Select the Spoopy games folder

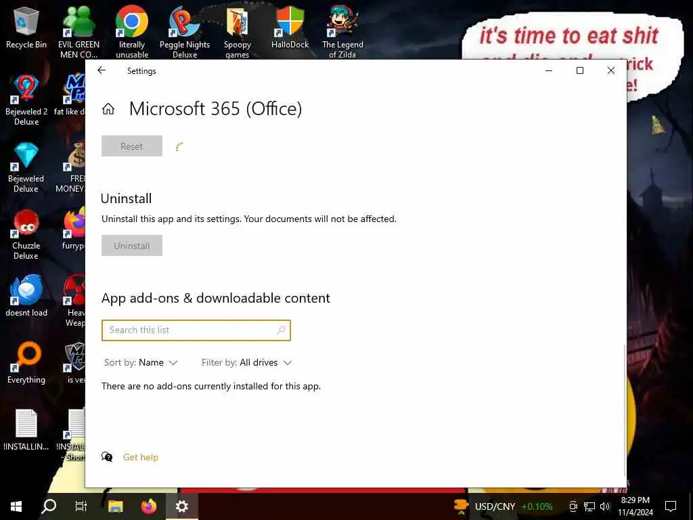(238, 32)
